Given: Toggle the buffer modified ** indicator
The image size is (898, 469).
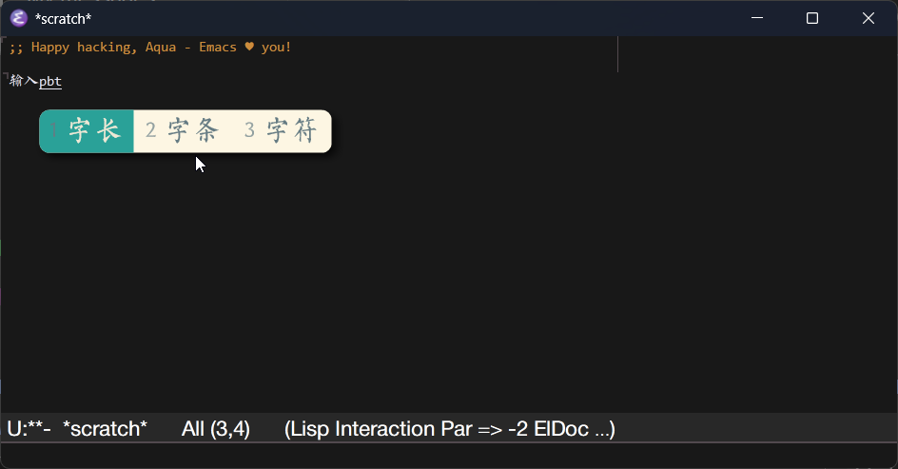Looking at the screenshot, I should pos(32,427).
